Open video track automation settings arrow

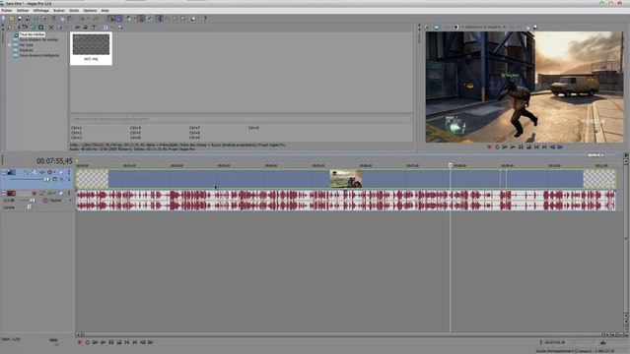pos(54,172)
